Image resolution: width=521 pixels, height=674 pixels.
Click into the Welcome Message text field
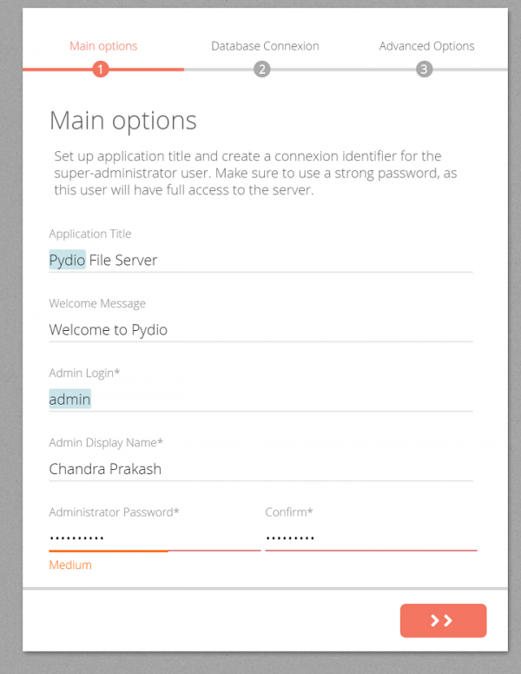tap(260, 330)
